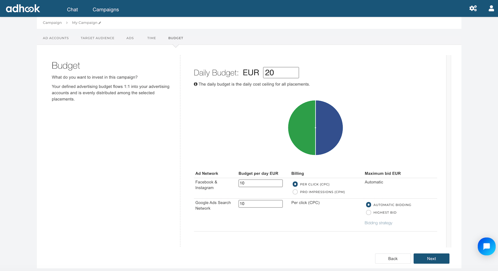The height and width of the screenshot is (271, 498).
Task: Open the Bidding strategy link
Action: (378, 223)
